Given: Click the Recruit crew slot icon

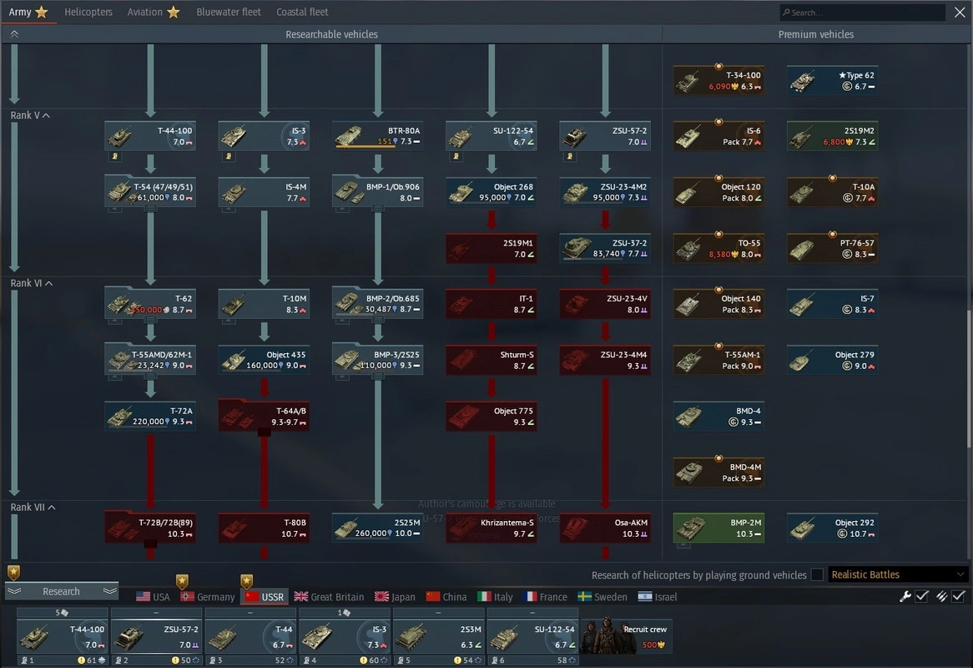Looking at the screenshot, I should click(626, 636).
